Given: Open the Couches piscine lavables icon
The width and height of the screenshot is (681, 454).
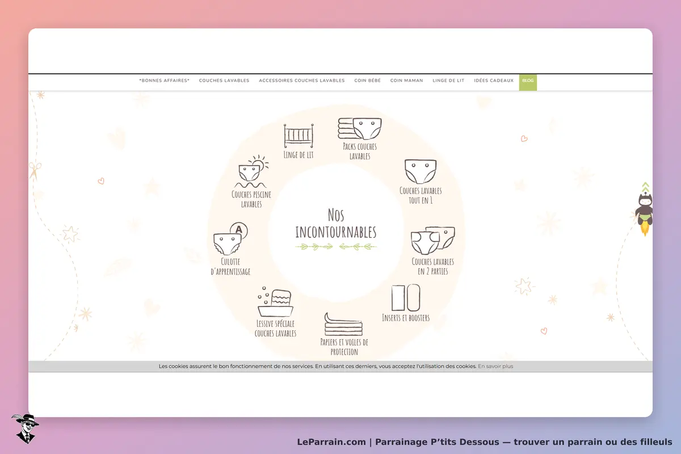Looking at the screenshot, I should point(251,173).
